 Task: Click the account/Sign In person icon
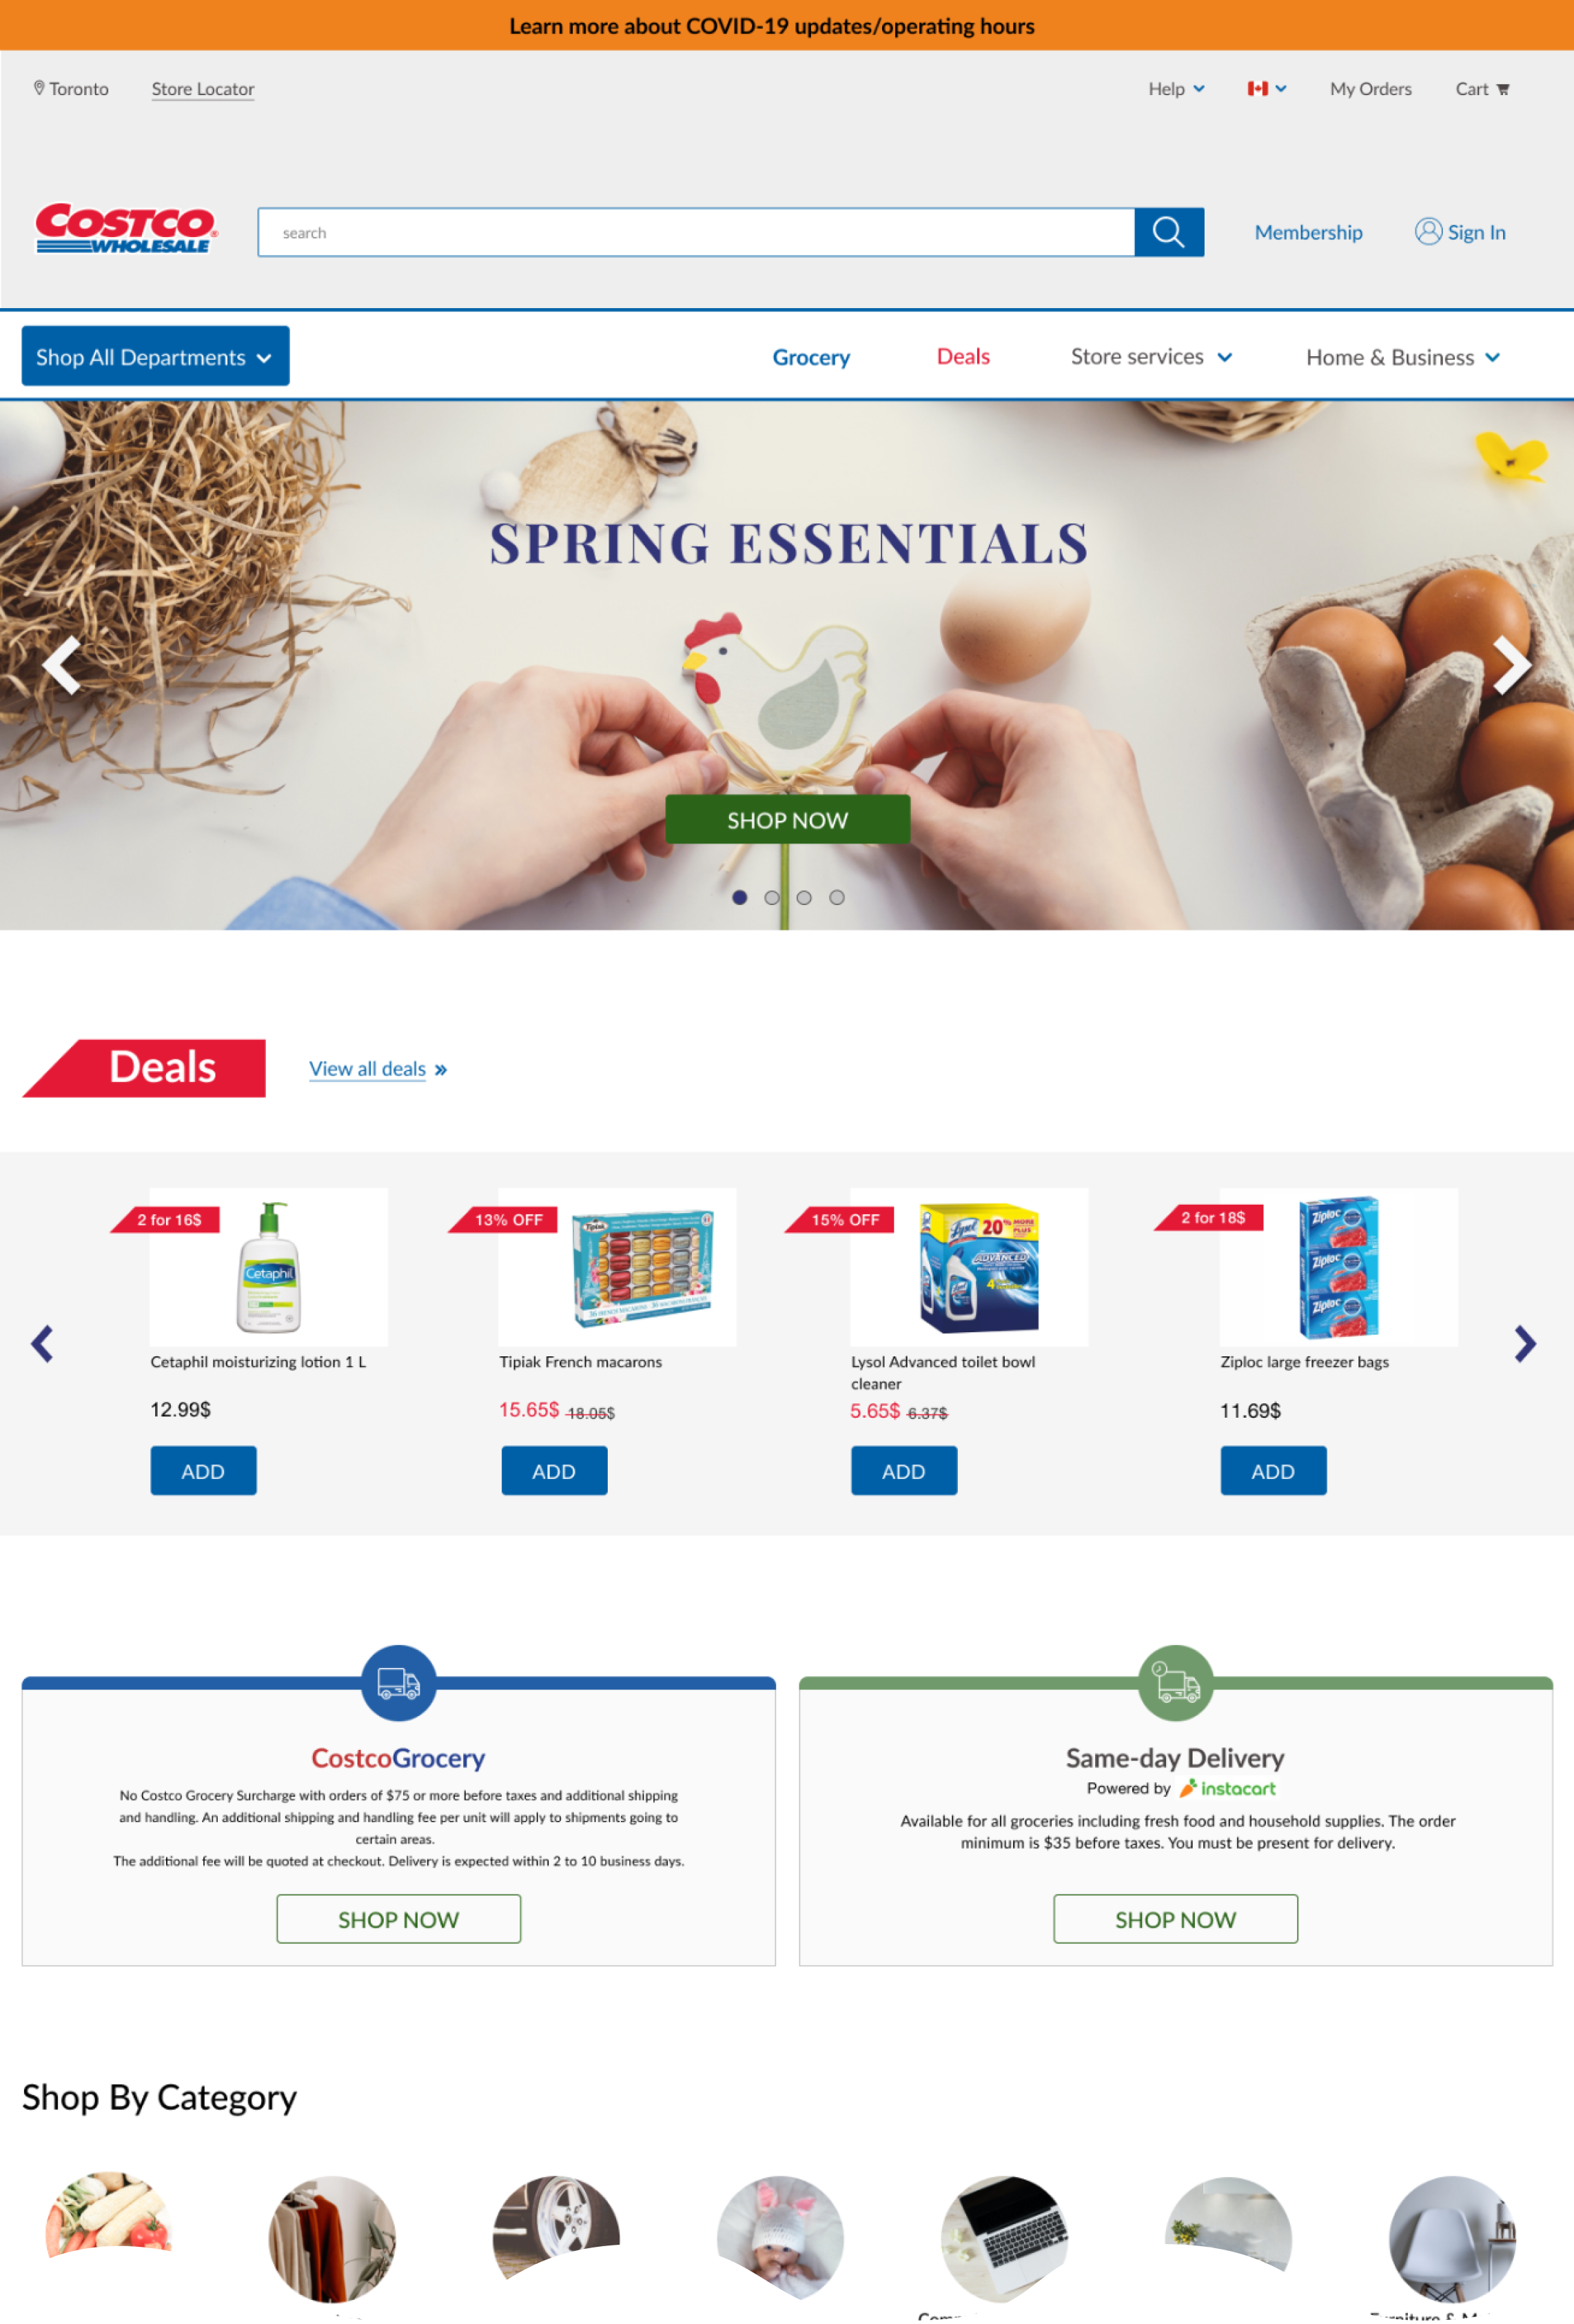(1427, 230)
